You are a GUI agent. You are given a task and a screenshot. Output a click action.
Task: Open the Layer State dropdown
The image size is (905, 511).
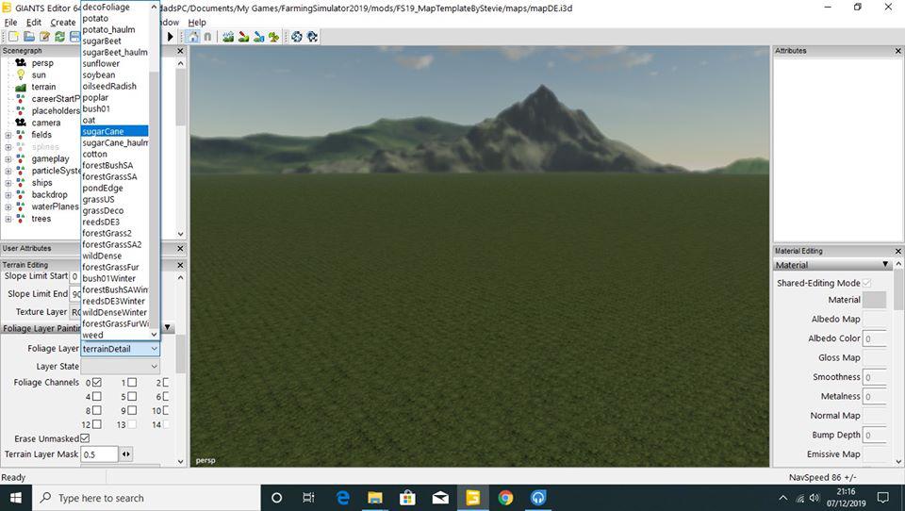coord(121,366)
